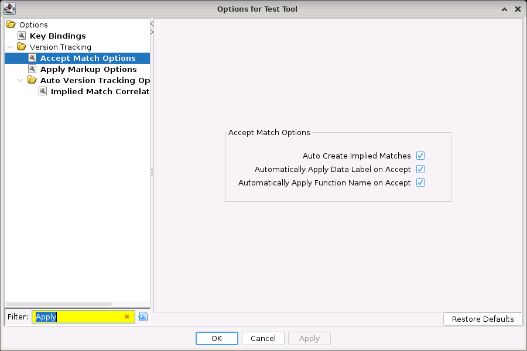Toggle Automatically Apply Data Label on Accept
The height and width of the screenshot is (351, 527).
(x=420, y=169)
